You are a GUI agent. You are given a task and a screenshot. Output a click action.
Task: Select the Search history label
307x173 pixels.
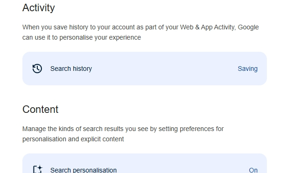point(71,69)
